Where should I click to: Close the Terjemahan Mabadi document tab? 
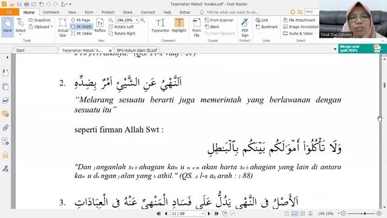pos(110,50)
